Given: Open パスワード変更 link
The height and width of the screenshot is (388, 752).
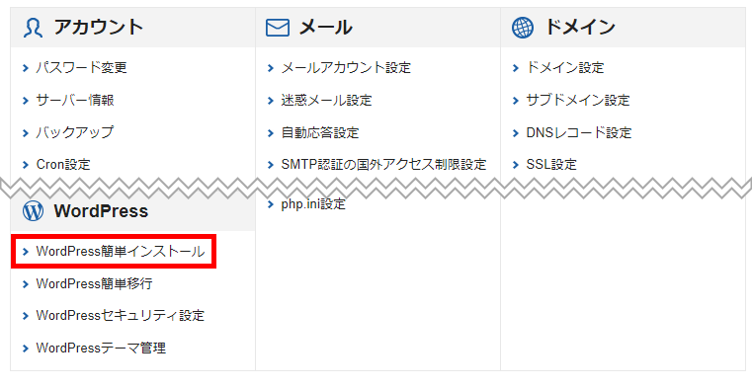Looking at the screenshot, I should 82,67.
